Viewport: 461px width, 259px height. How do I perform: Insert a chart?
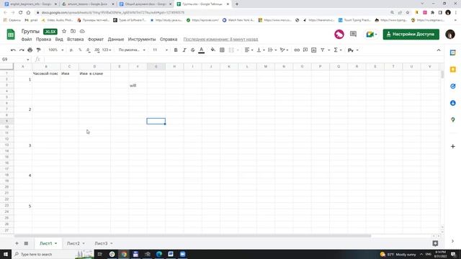(314, 50)
